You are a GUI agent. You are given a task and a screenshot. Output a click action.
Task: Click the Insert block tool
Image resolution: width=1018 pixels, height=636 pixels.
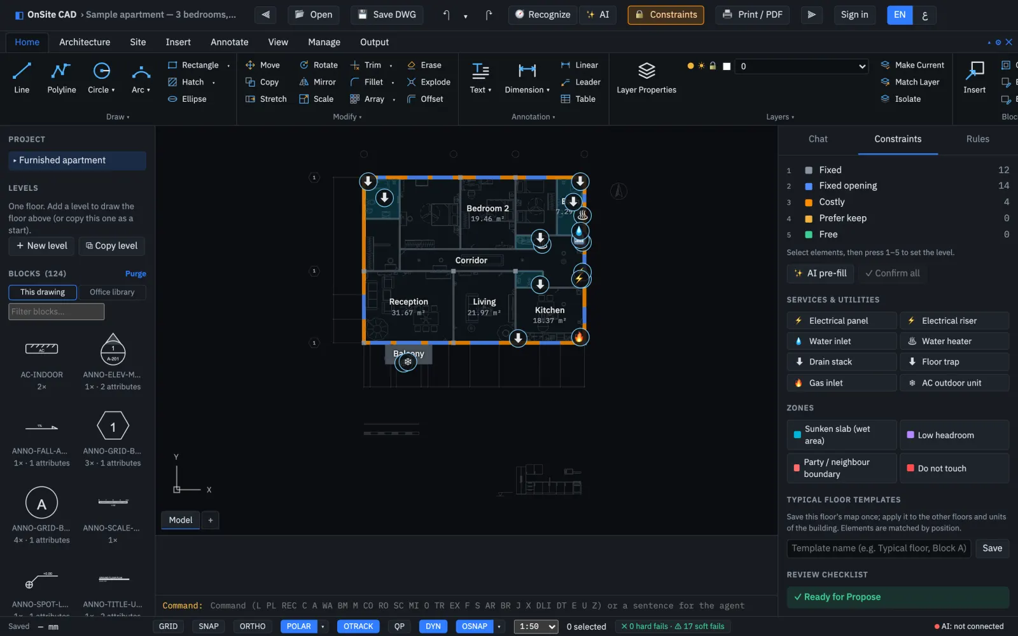[x=974, y=78]
